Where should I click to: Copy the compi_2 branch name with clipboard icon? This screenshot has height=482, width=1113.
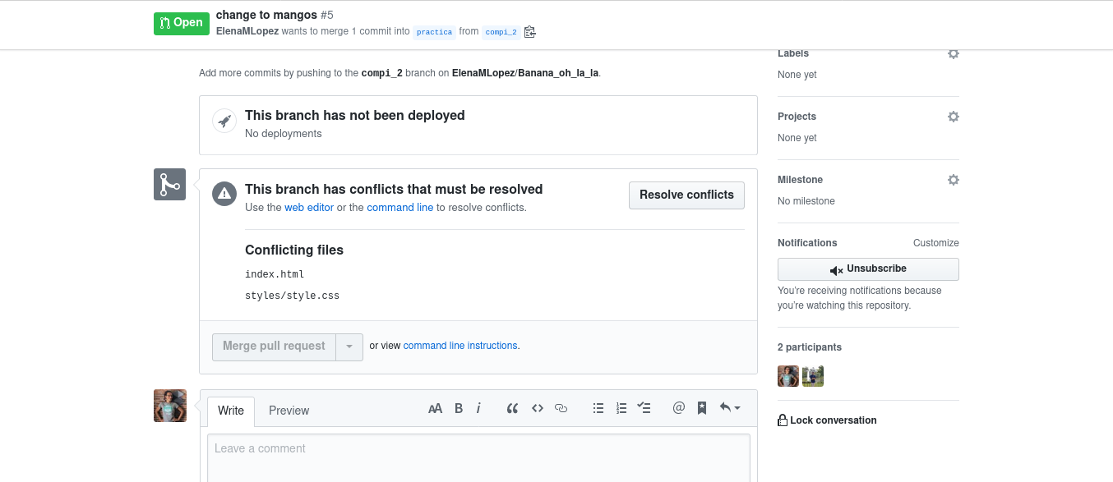[529, 32]
